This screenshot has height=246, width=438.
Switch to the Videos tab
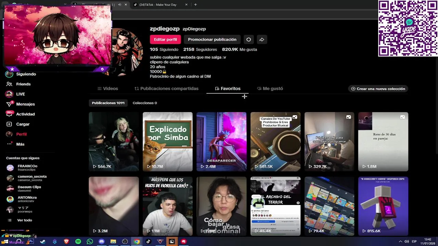[107, 88]
